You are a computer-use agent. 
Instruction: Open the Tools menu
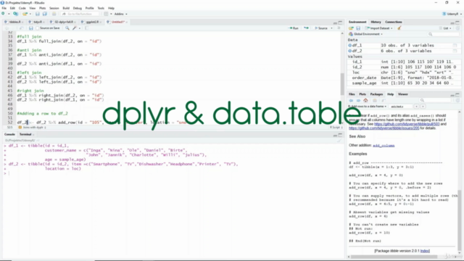click(x=101, y=8)
